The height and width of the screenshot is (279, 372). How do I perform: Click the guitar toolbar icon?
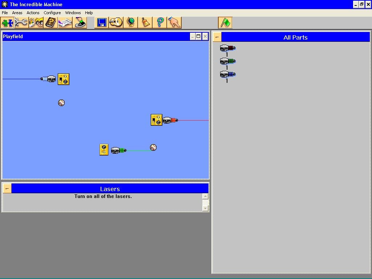pos(116,23)
